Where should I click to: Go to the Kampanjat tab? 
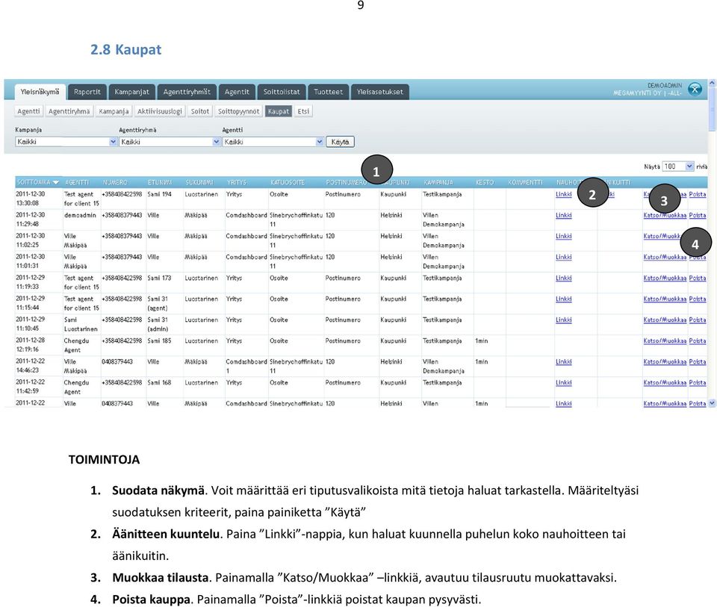[131, 92]
